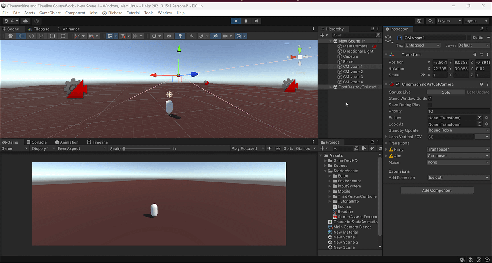Select the Hand pan tool

pyautogui.click(x=11, y=36)
